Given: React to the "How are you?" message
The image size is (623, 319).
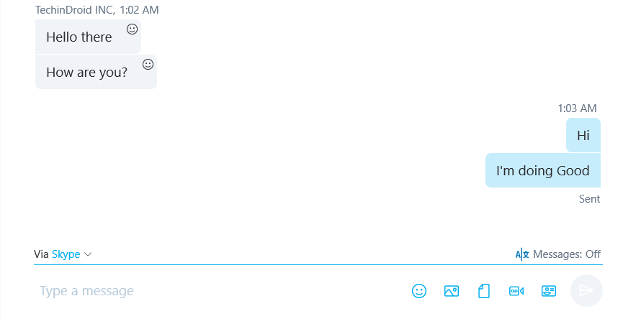Looking at the screenshot, I should (148, 64).
